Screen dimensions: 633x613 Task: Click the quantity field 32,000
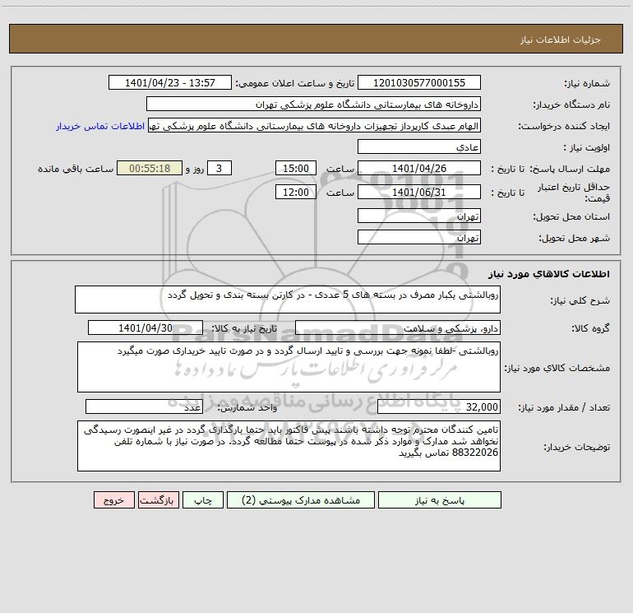pos(439,407)
